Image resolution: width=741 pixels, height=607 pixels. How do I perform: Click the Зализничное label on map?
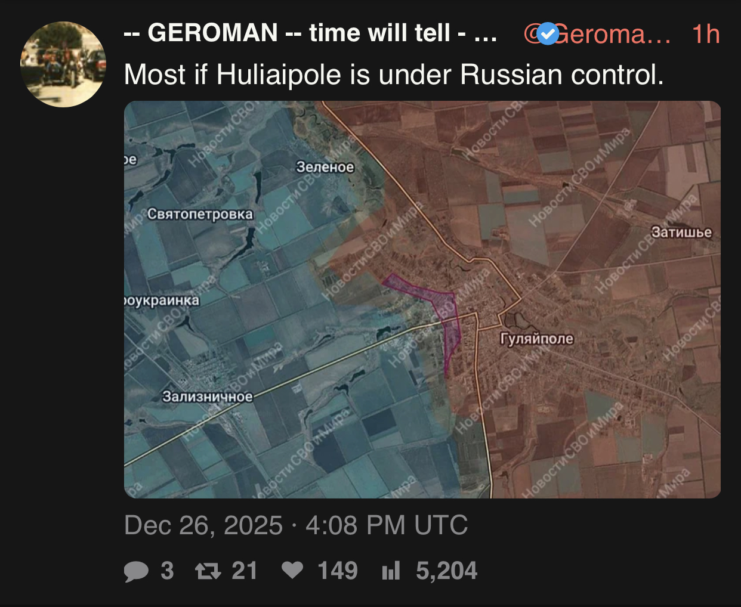coord(208,397)
